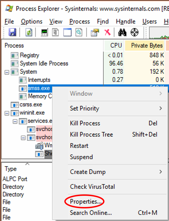
Task: Click the Registry process icon
Action: [x=15, y=55]
